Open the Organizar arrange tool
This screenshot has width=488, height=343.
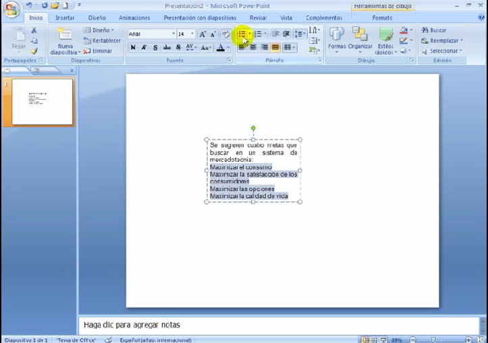click(x=360, y=36)
